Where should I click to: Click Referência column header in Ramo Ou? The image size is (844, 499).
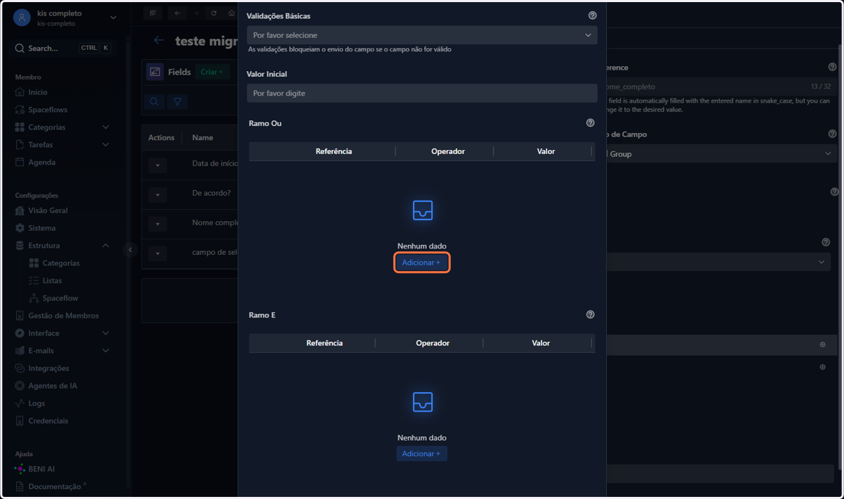333,151
